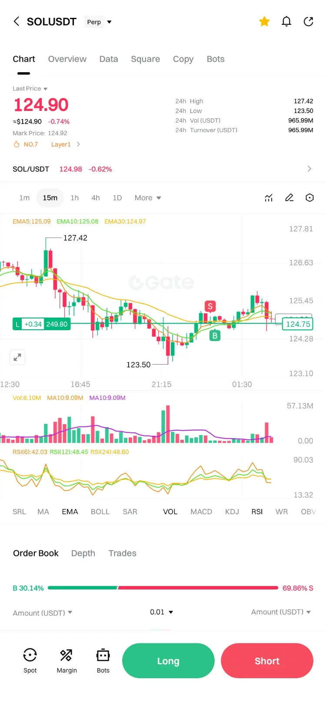Toggle the KDJ sub-indicator
Image resolution: width=326 pixels, height=703 pixels.
click(232, 512)
